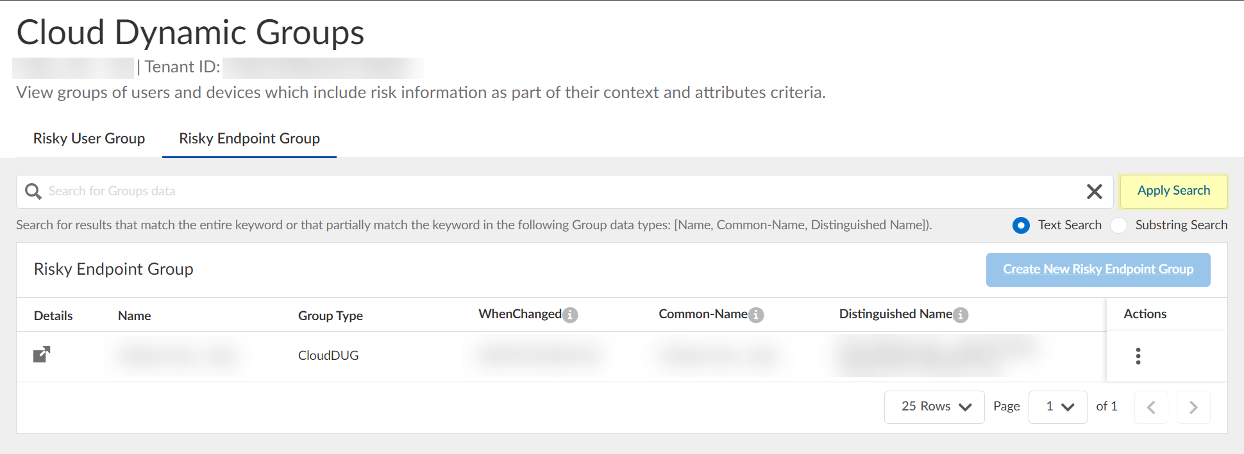Viewport: 1244px width, 454px height.
Task: Click the Apply Search button
Action: [x=1173, y=191]
